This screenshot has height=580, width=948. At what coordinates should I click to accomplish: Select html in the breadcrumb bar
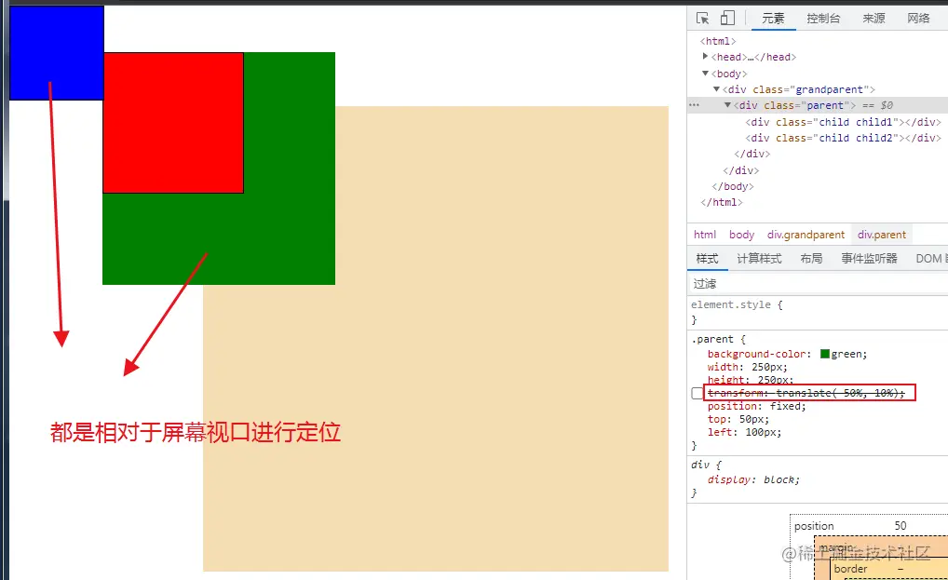(704, 234)
